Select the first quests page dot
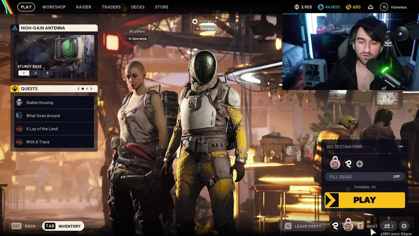The image size is (419, 236). (x=82, y=89)
